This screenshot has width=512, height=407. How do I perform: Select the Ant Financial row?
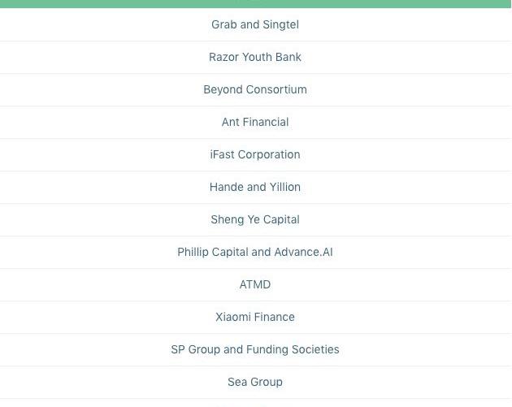pyautogui.click(x=255, y=122)
